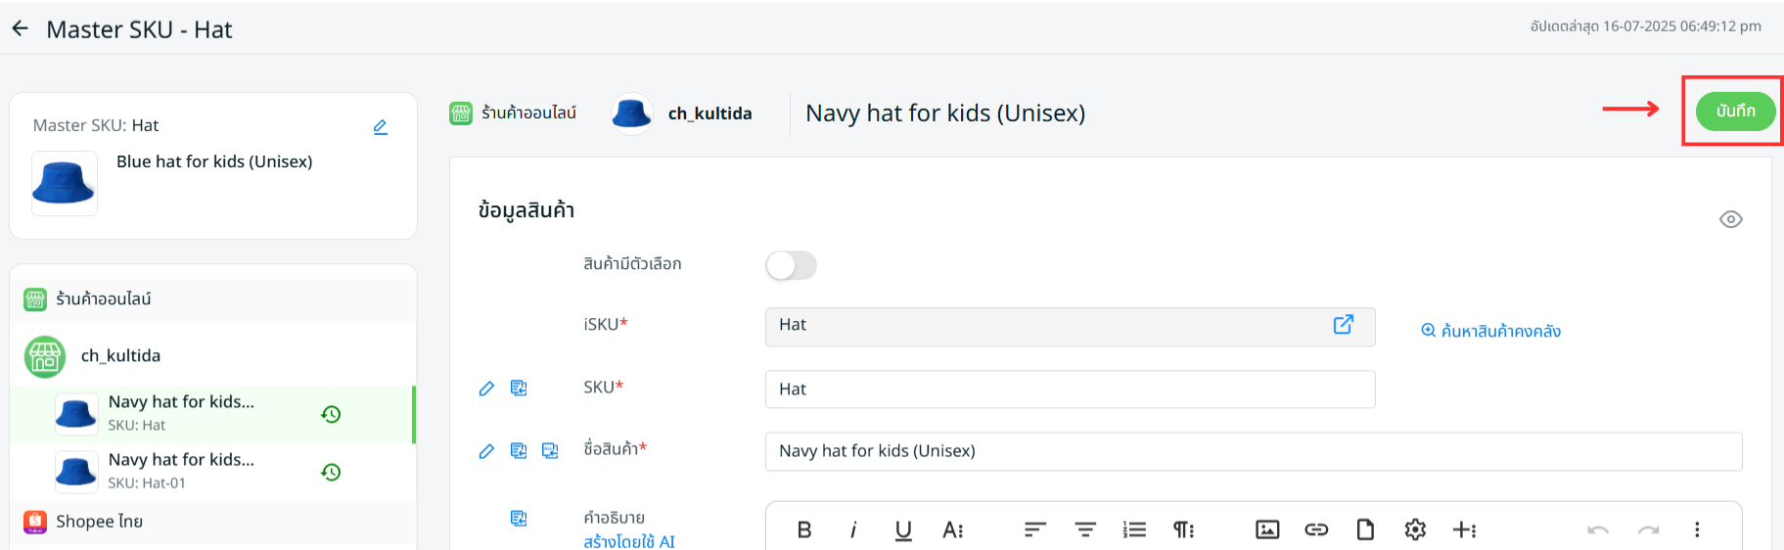Image resolution: width=1784 pixels, height=550 pixels.
Task: Insert image using editor toolbar icon
Action: pos(1266,529)
